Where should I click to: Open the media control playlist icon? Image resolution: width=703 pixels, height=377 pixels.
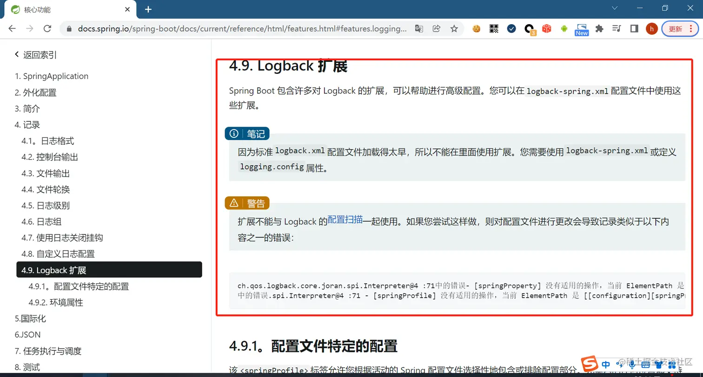(617, 29)
